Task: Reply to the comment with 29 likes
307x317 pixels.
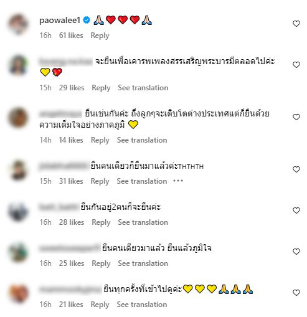Action: [x=101, y=88]
